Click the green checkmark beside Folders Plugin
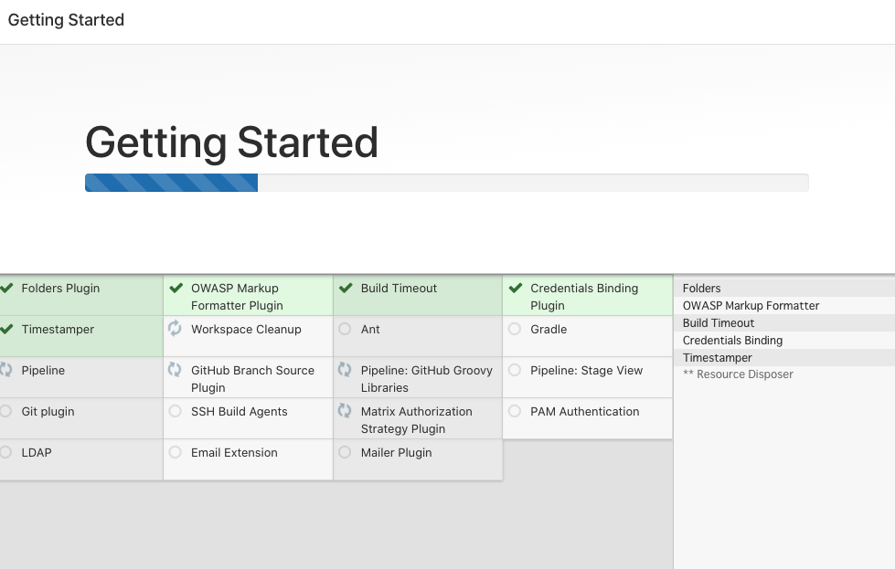The image size is (895, 569). [x=6, y=289]
